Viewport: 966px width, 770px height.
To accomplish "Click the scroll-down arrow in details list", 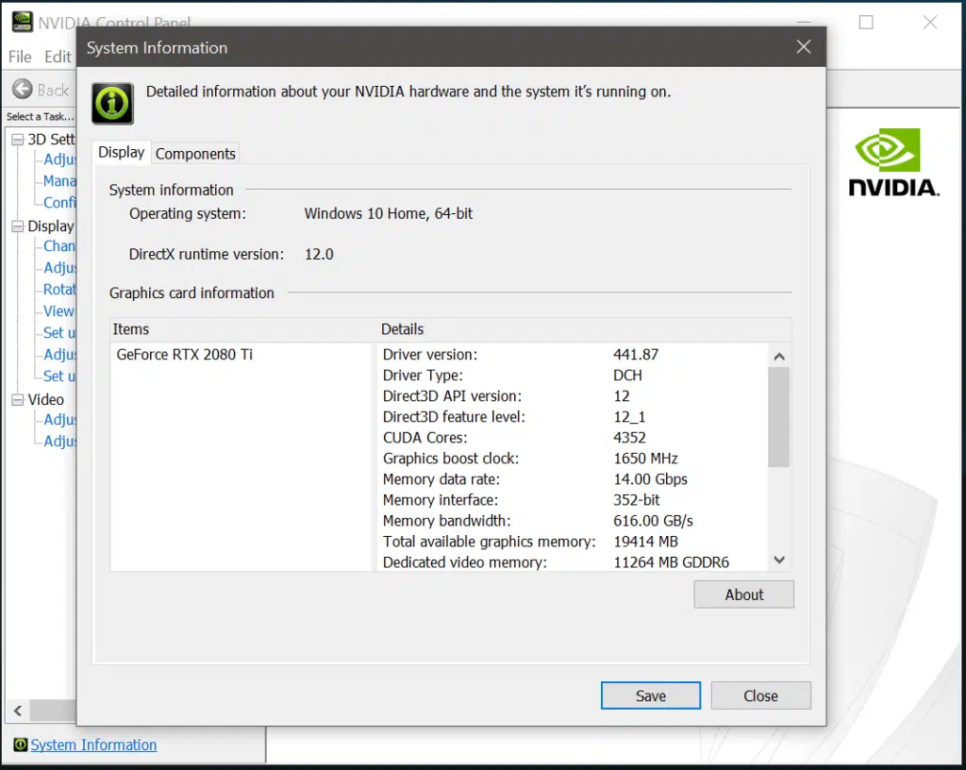I will coord(778,560).
